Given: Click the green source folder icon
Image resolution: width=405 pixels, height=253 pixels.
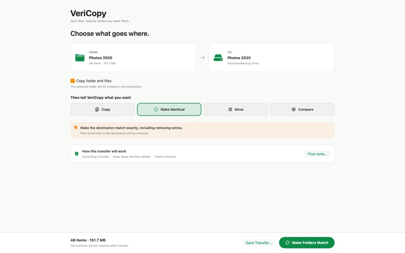Looking at the screenshot, I should pos(80,58).
